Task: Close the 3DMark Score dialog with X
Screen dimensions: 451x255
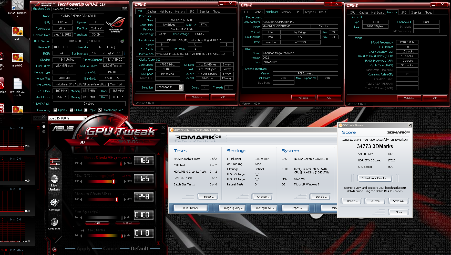Action: coord(409,125)
